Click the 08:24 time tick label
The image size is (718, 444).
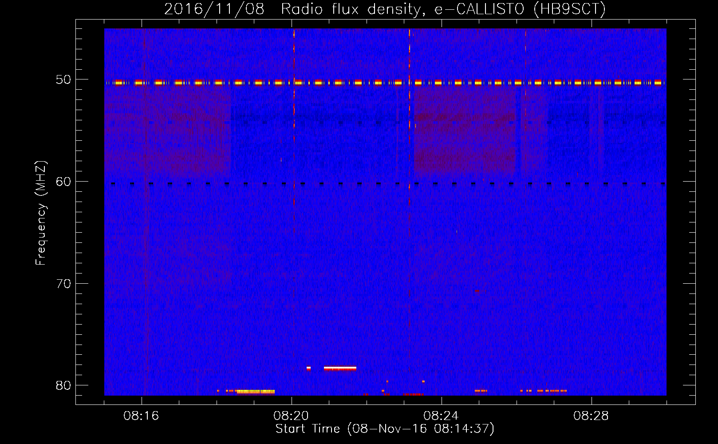coord(441,416)
